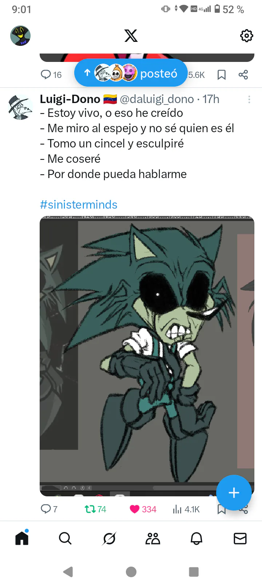The width and height of the screenshot is (262, 587).
Task: Open the #sinisterminds hashtag
Action: pos(79,205)
